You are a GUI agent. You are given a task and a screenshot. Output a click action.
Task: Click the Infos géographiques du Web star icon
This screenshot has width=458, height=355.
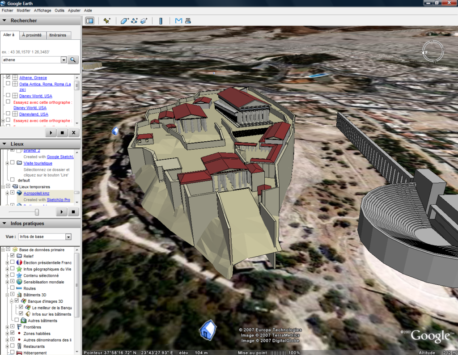click(19, 269)
